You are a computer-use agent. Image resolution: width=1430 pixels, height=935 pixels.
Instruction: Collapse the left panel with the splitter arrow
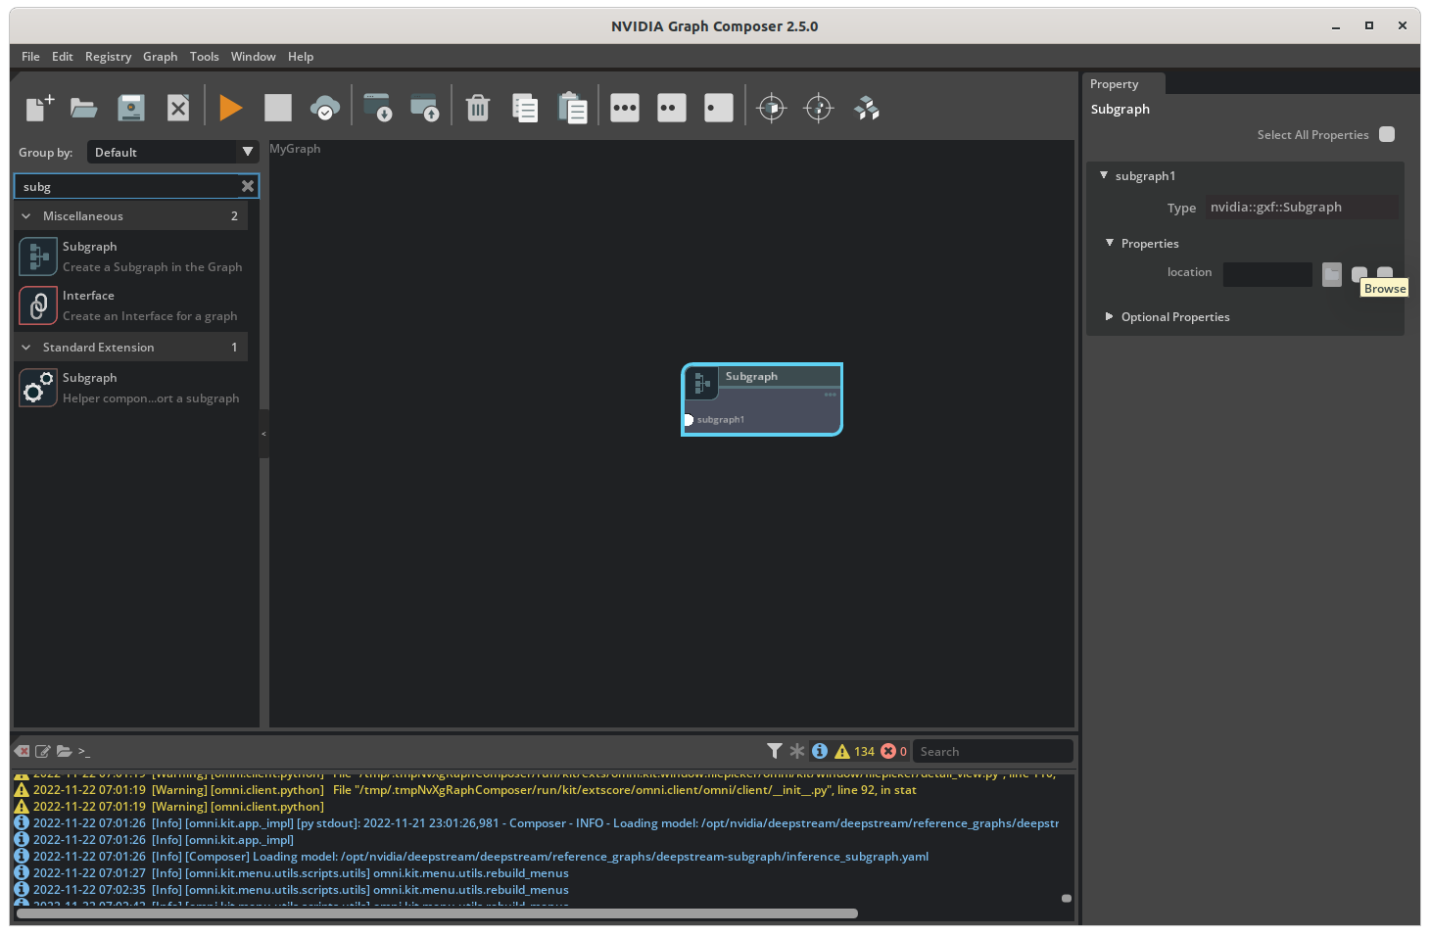click(x=263, y=434)
